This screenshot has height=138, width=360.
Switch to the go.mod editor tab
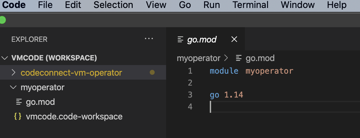tap(205, 39)
